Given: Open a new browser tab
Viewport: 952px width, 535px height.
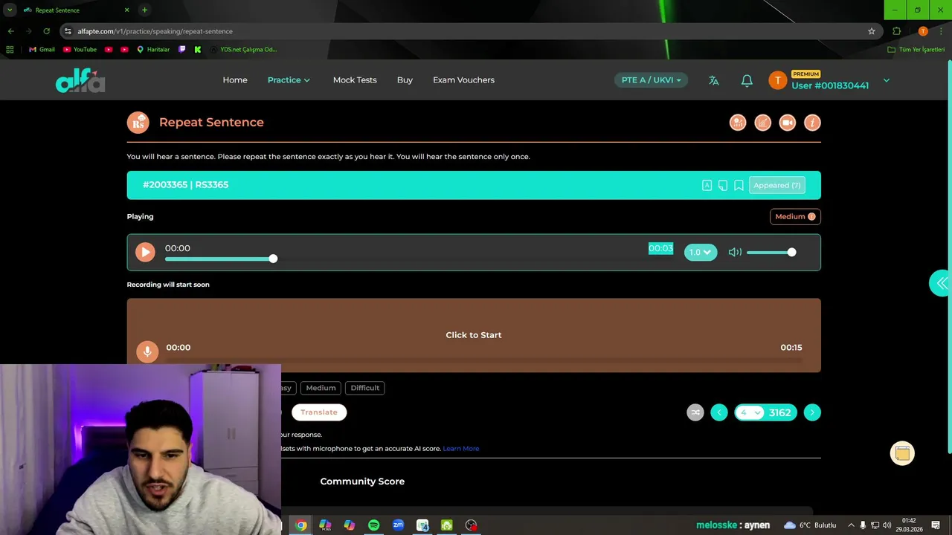Looking at the screenshot, I should pos(144,10).
